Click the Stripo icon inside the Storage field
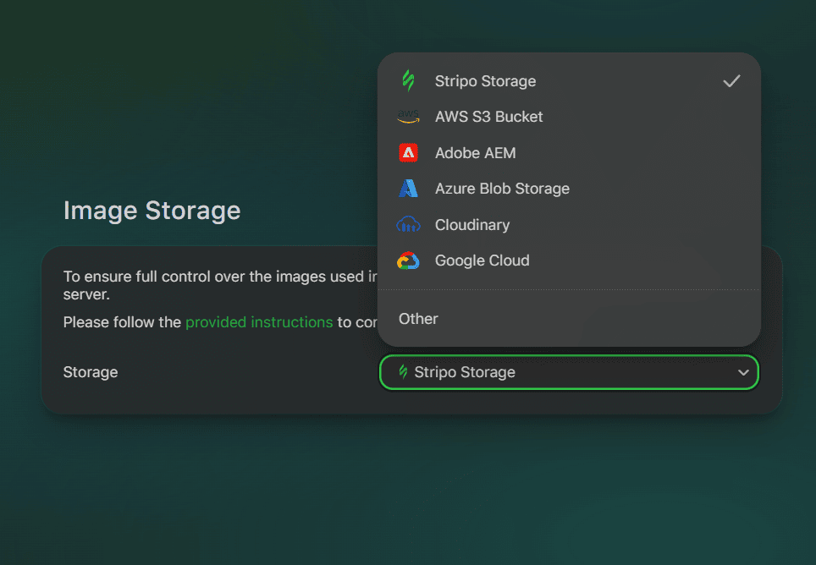The height and width of the screenshot is (565, 816). coord(403,371)
